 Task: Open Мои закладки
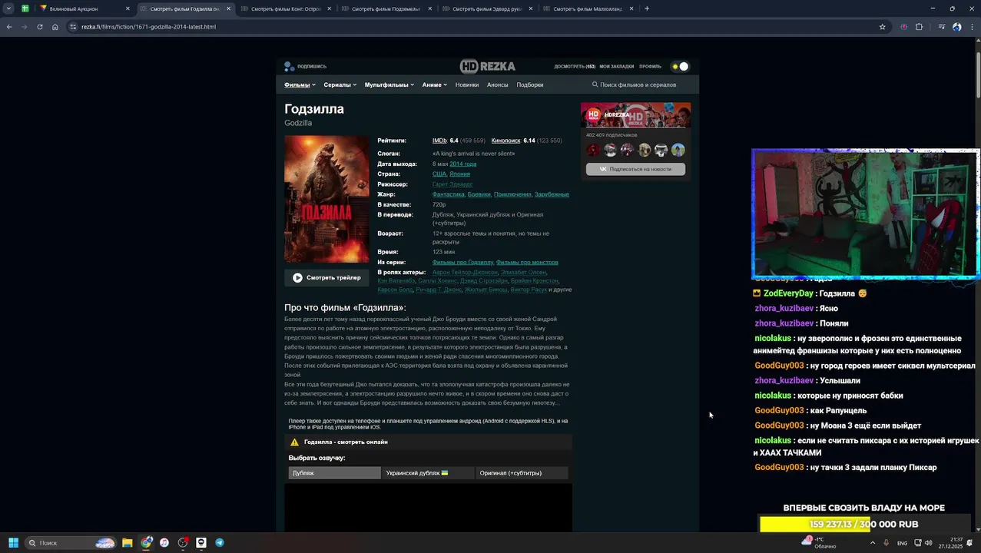[617, 67]
